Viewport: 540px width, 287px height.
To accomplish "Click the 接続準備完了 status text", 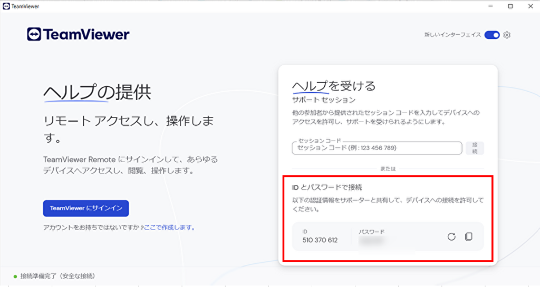I will click(57, 276).
